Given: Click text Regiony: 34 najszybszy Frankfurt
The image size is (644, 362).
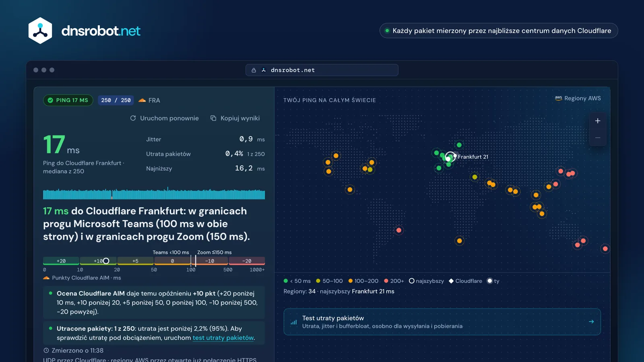Looking at the screenshot, I should coord(339,292).
